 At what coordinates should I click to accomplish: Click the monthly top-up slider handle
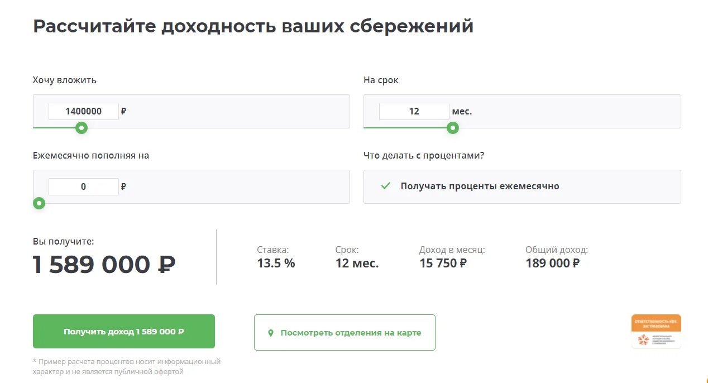click(x=39, y=203)
